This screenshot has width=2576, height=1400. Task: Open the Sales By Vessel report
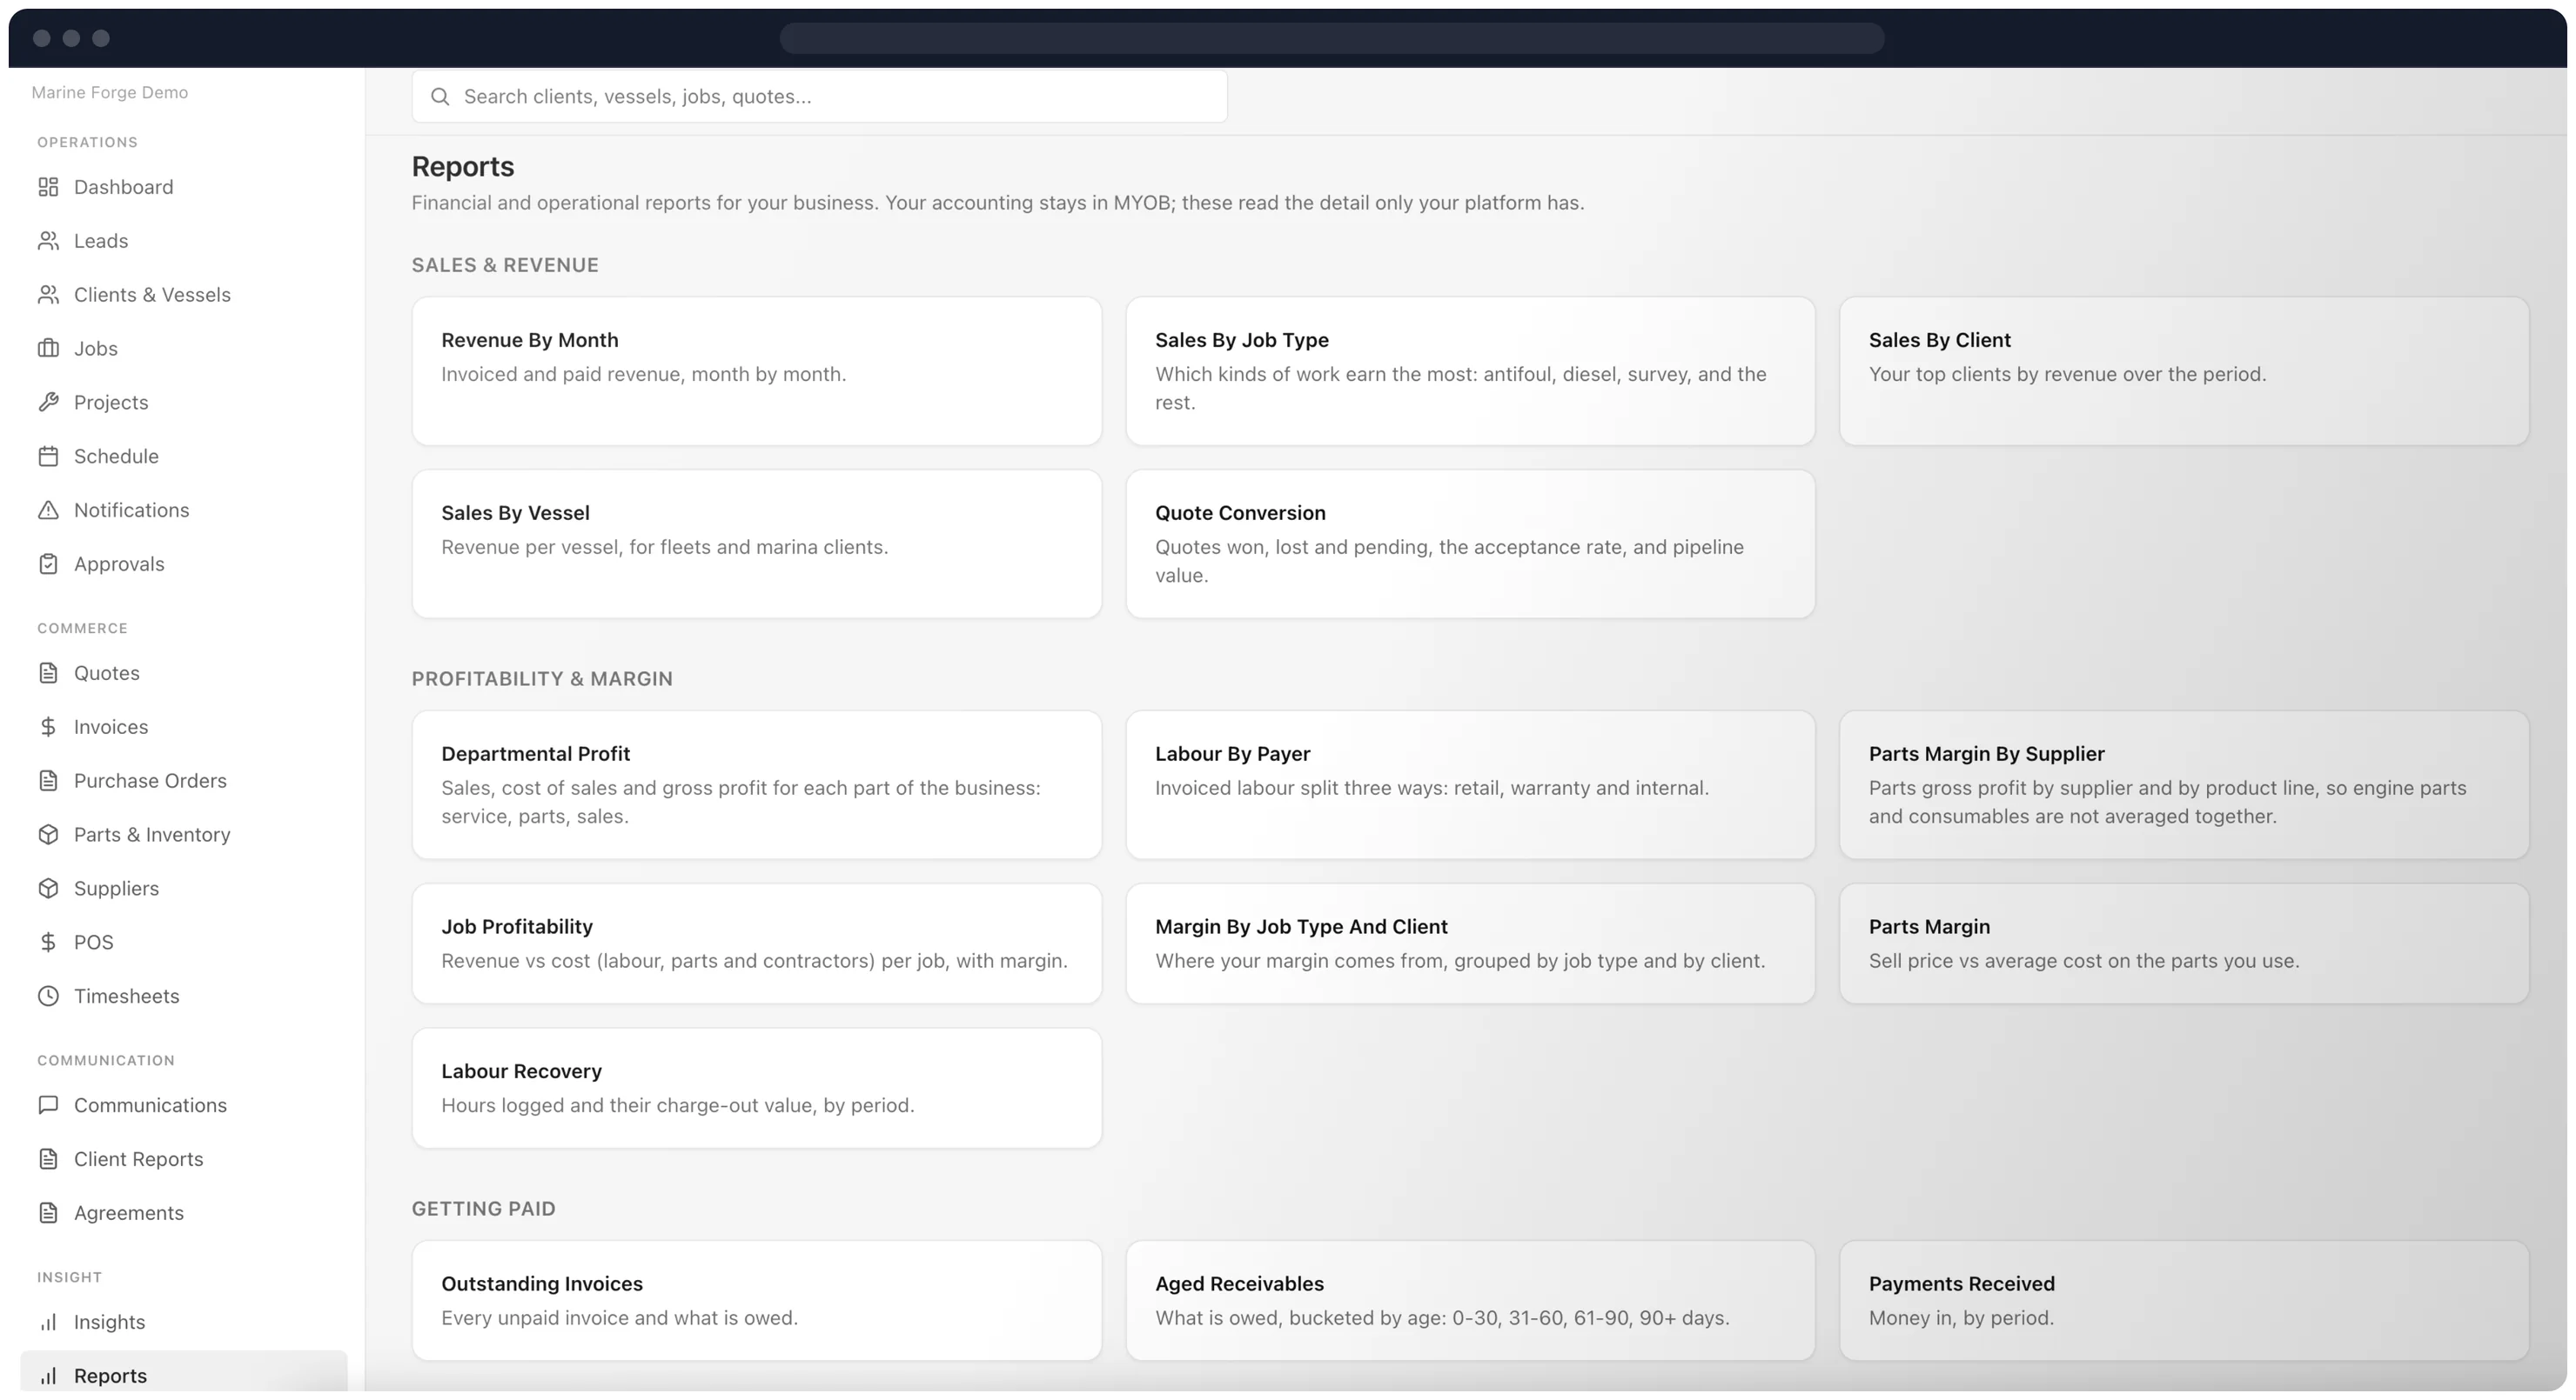point(757,544)
